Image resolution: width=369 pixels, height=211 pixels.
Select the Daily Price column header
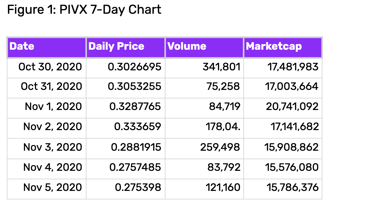tap(126, 48)
